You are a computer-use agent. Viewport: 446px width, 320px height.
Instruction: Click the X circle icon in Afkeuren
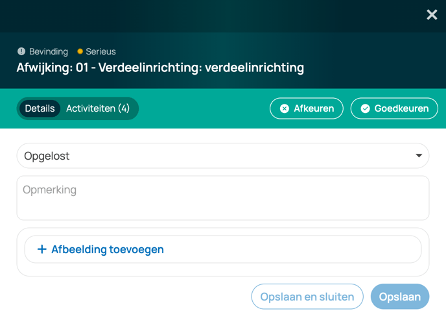pyautogui.click(x=285, y=108)
